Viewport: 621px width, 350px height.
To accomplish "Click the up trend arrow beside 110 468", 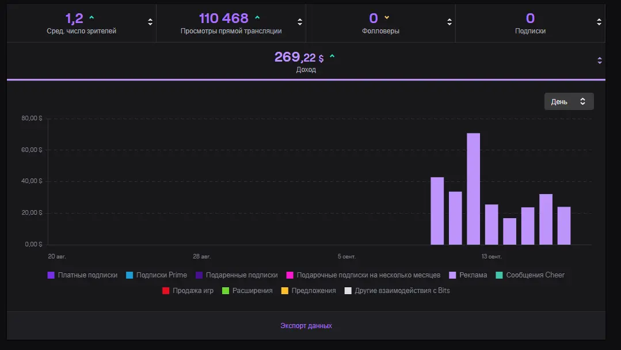I will (257, 17).
